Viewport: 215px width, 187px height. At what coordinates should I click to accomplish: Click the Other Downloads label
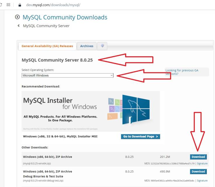click(x=35, y=147)
